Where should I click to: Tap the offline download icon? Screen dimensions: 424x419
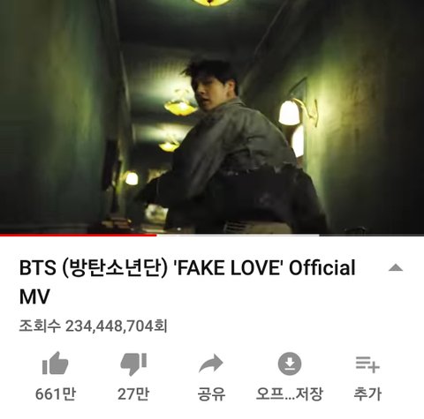click(290, 363)
